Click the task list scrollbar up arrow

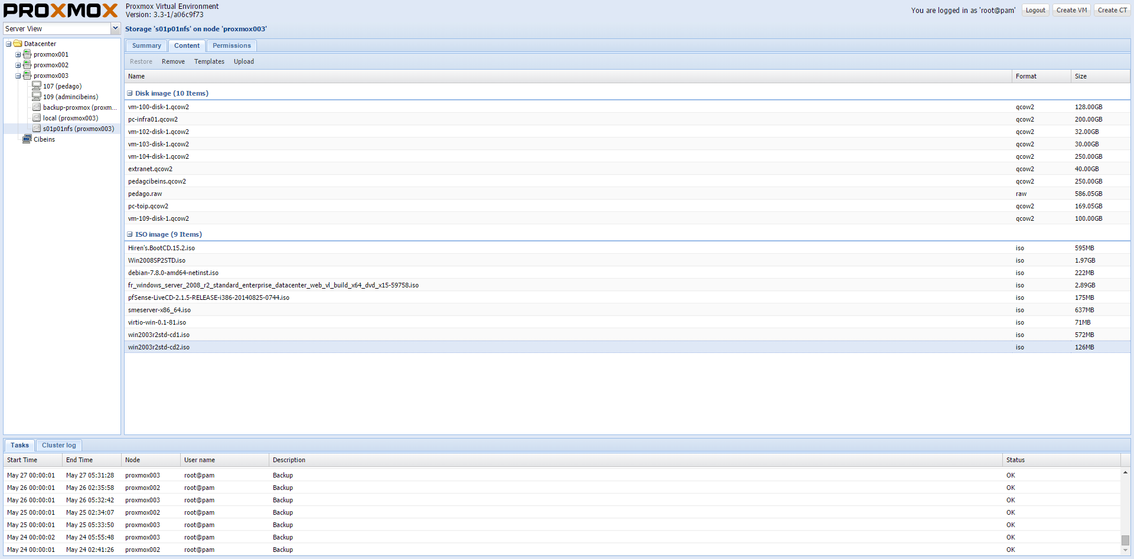click(x=1125, y=472)
